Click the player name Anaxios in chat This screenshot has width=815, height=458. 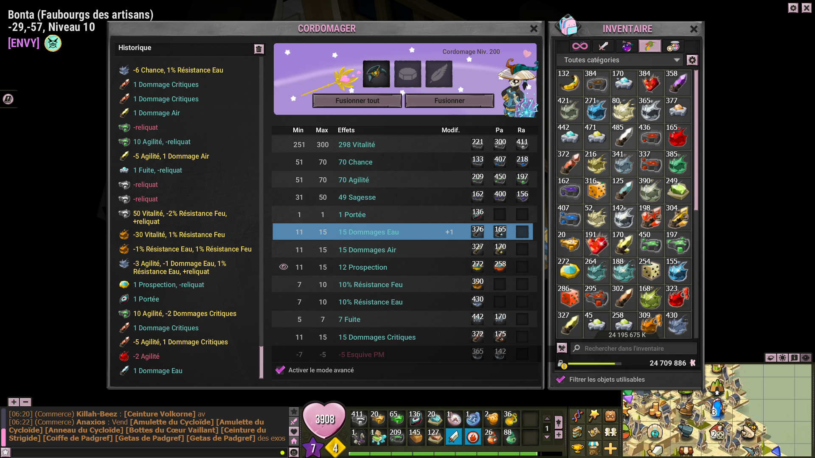point(91,422)
